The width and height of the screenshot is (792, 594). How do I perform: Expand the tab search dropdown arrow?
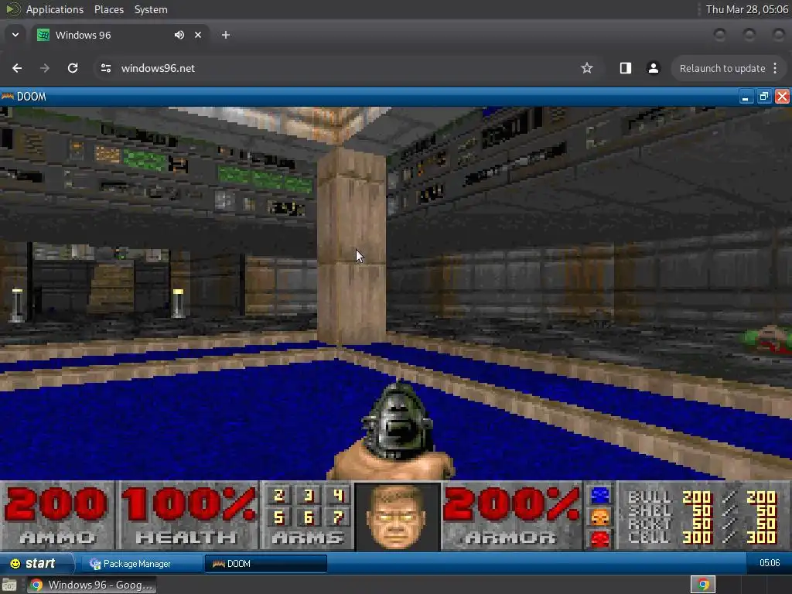[x=15, y=35]
